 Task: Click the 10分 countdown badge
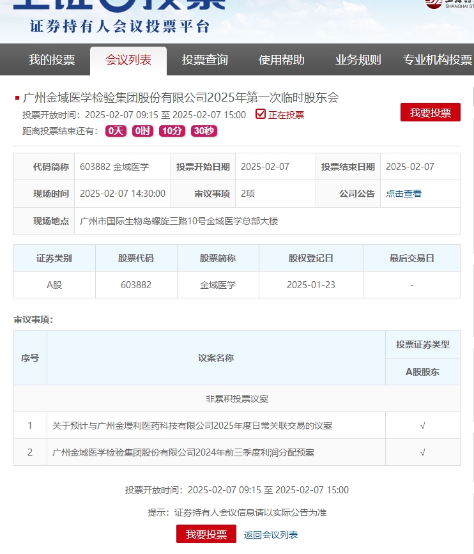[172, 131]
